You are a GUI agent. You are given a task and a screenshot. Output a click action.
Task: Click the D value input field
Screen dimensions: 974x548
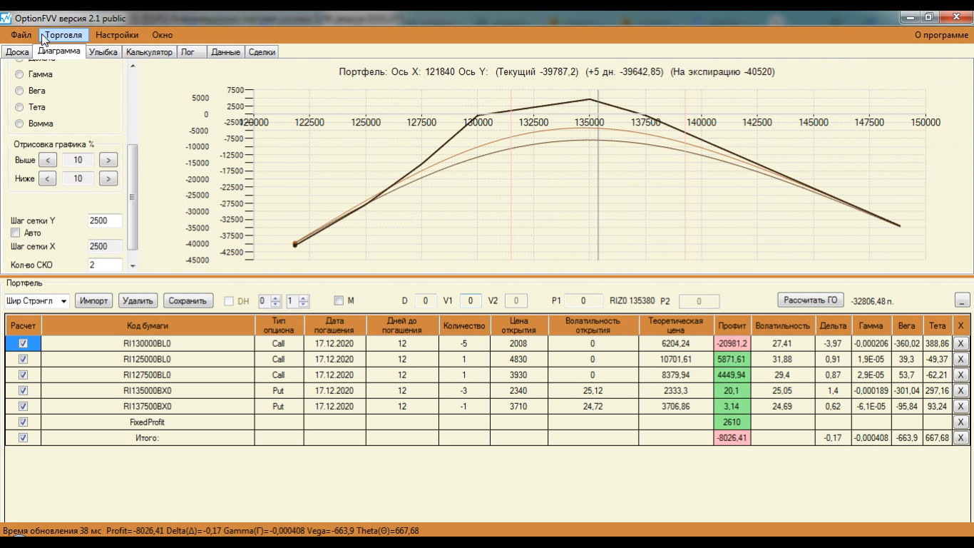coord(426,301)
